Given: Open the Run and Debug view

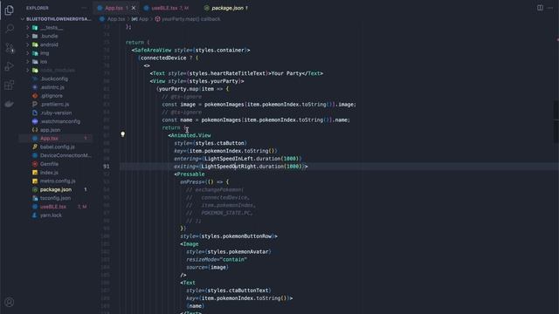Looking at the screenshot, I should (x=10, y=66).
